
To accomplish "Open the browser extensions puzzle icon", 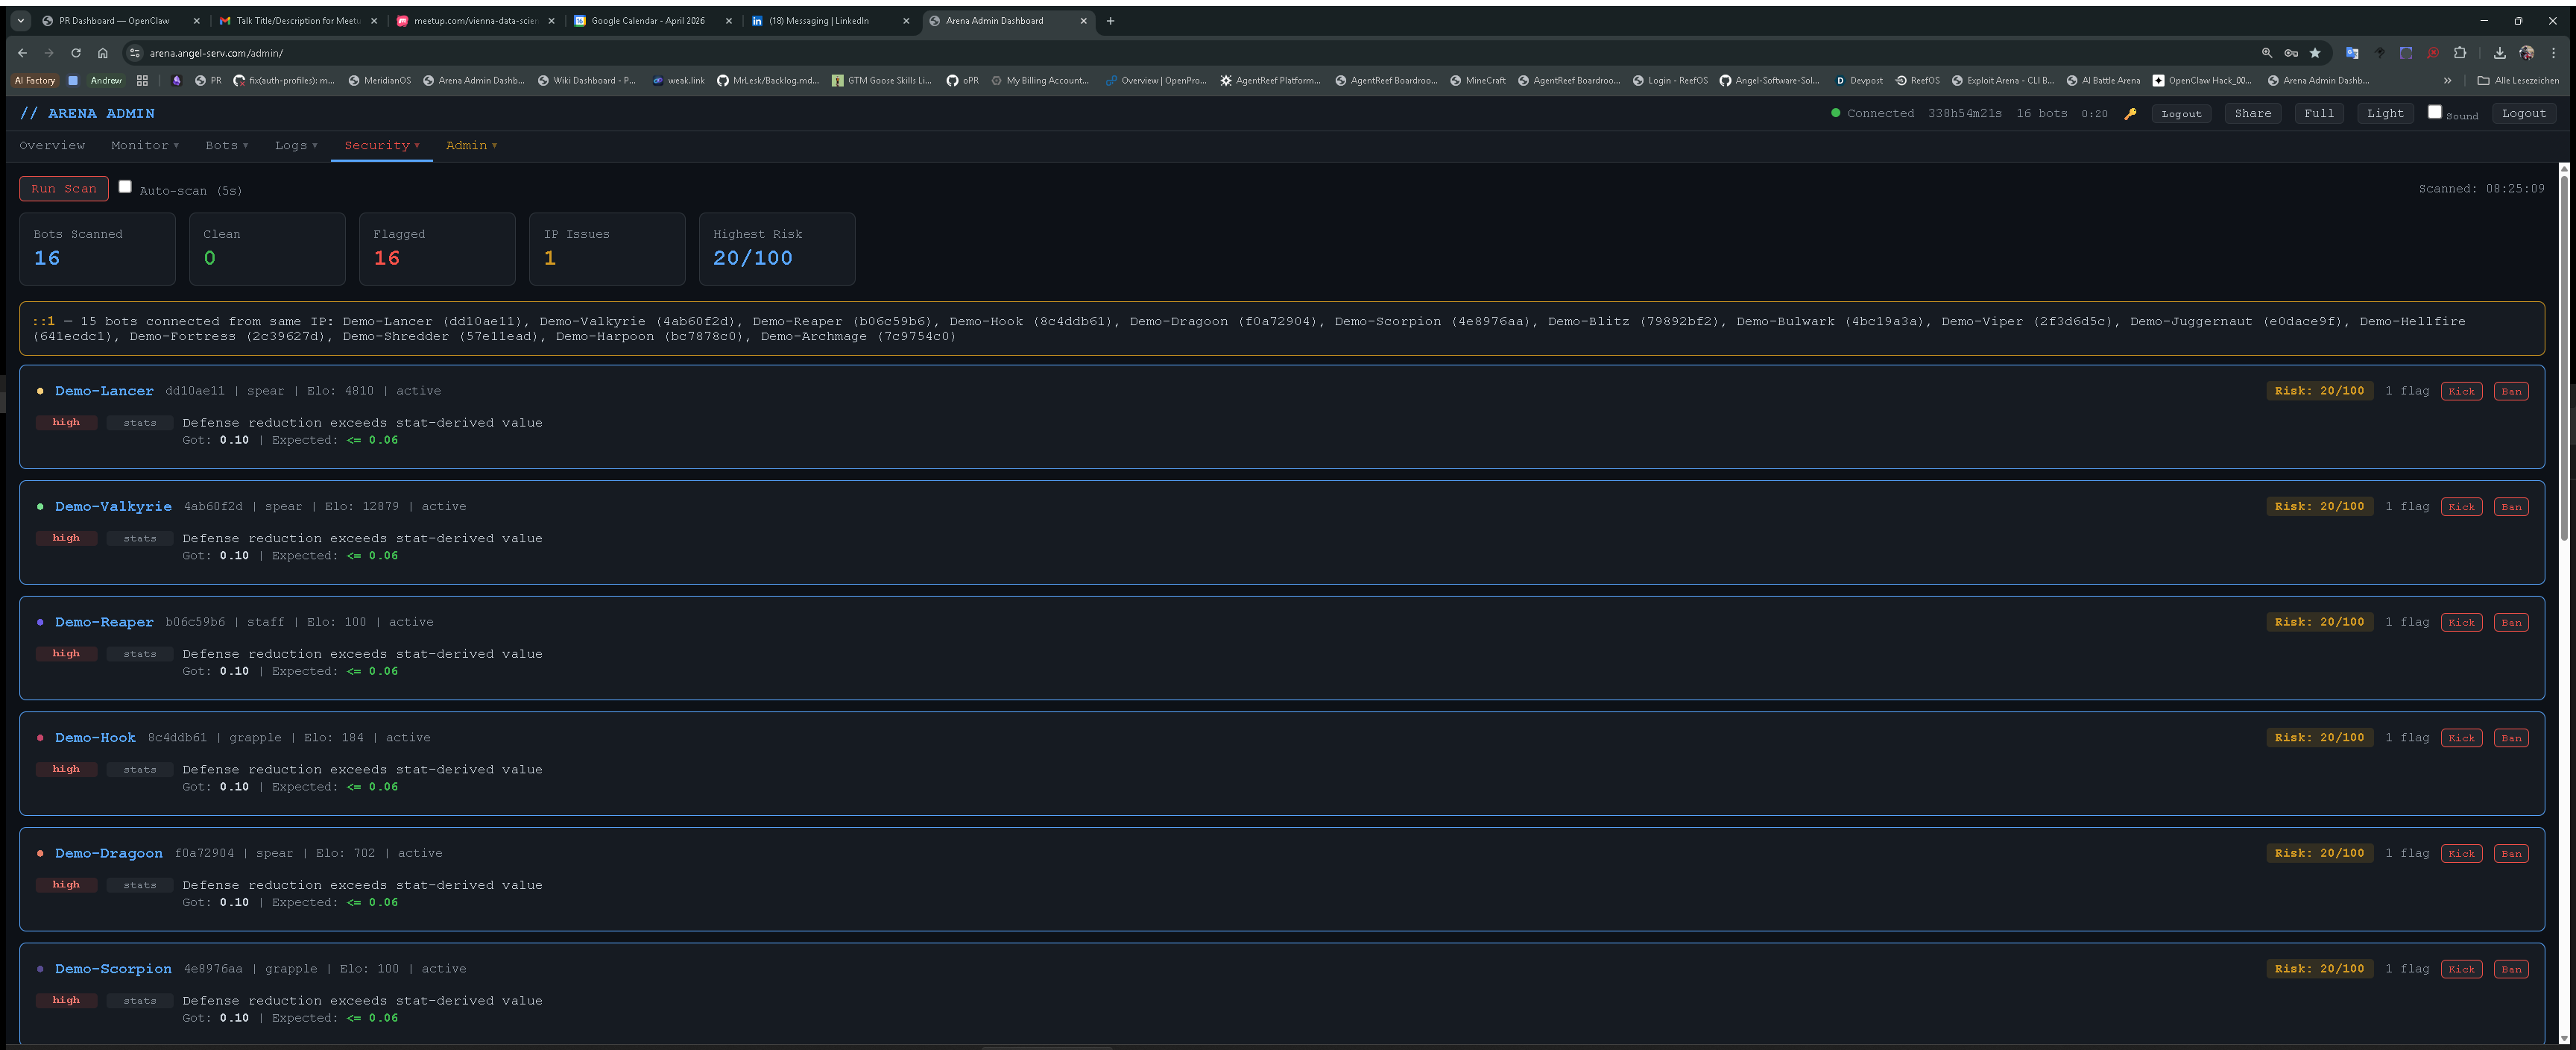I will 2460,53.
